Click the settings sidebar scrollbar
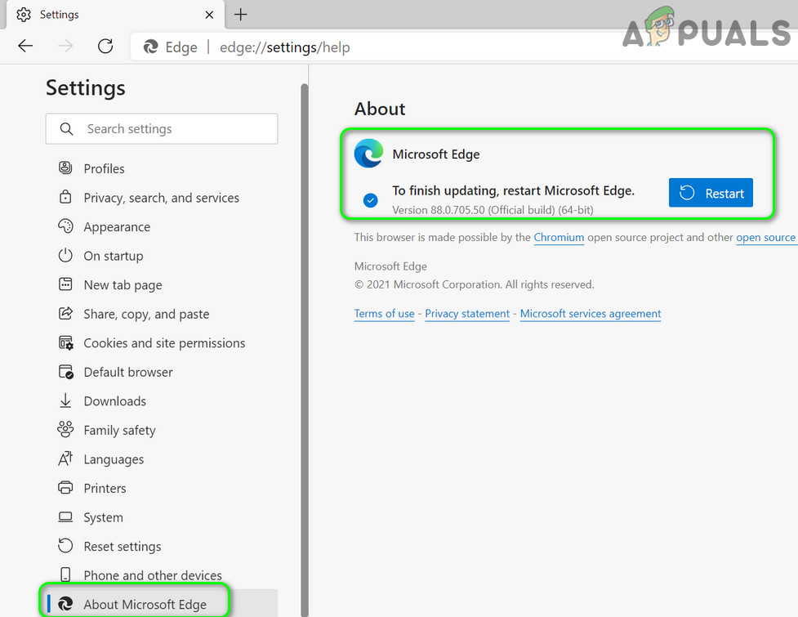The width and height of the screenshot is (798, 617). pos(305,350)
